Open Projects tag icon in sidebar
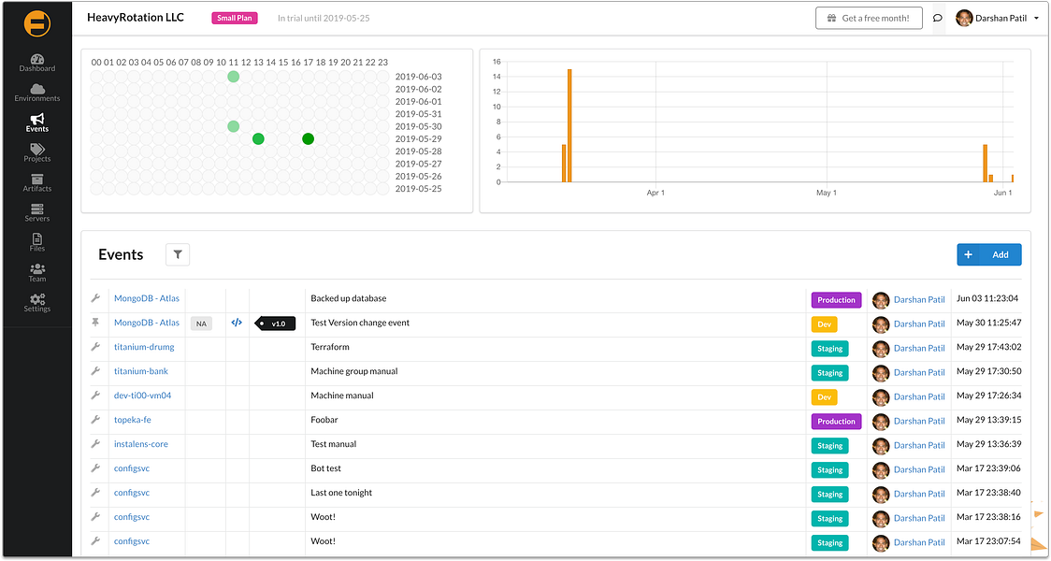This screenshot has height=561, width=1051. pyautogui.click(x=37, y=149)
